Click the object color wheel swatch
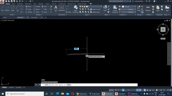 pos(120,7)
